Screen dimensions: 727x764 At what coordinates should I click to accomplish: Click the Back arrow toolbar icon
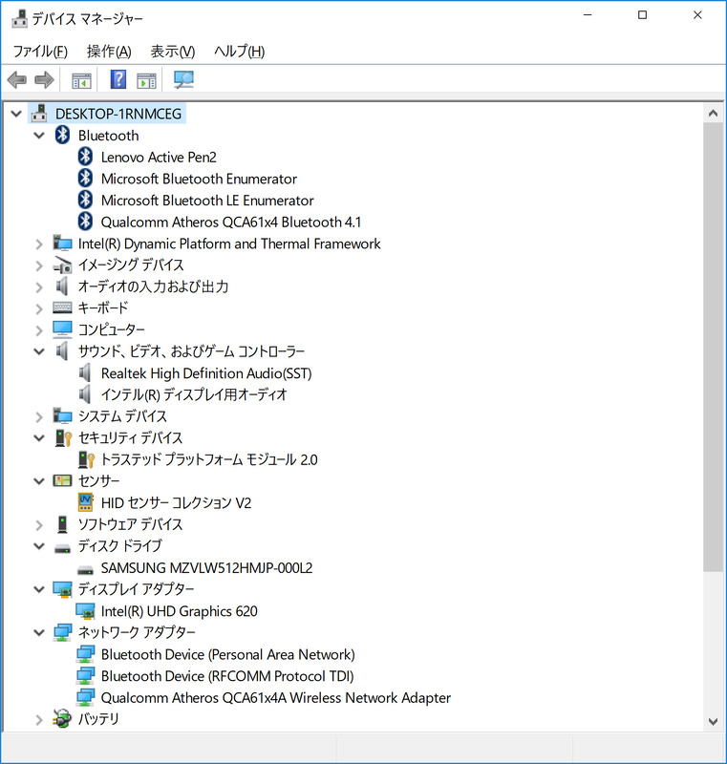[17, 79]
